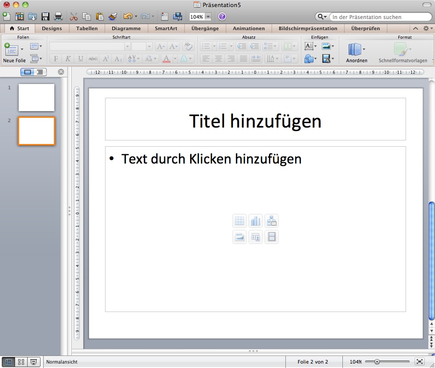
Task: Click the Print icon in toolbar
Action: click(58, 17)
